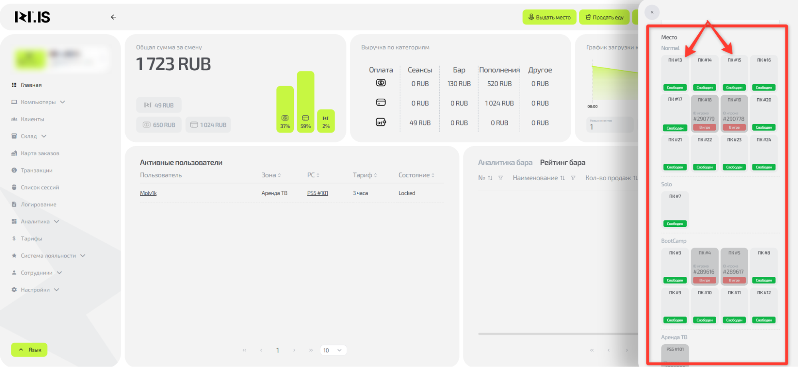Expand the Настройки menu chevron
This screenshot has height=367, width=798.
click(57, 290)
